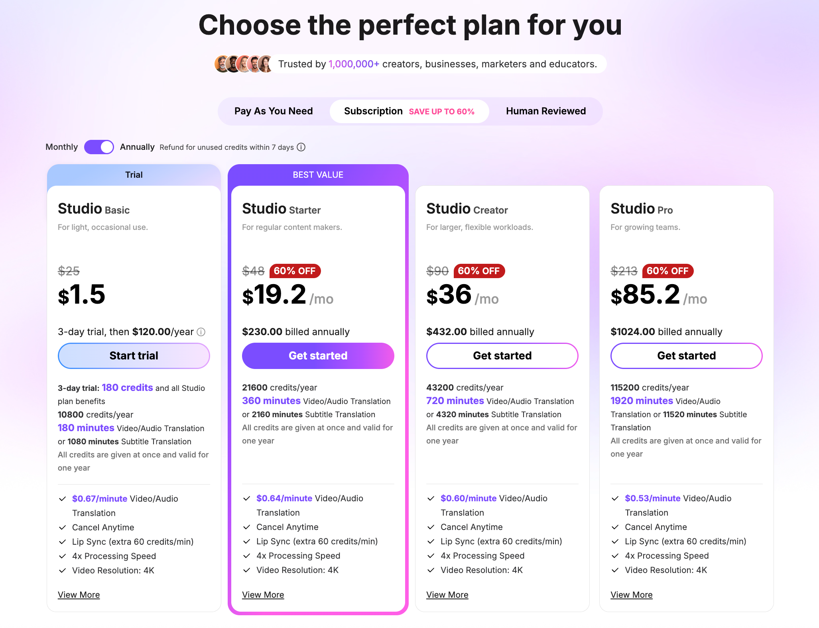Click Get started on Studio Pro
Image resolution: width=819 pixels, height=628 pixels.
[x=686, y=356]
